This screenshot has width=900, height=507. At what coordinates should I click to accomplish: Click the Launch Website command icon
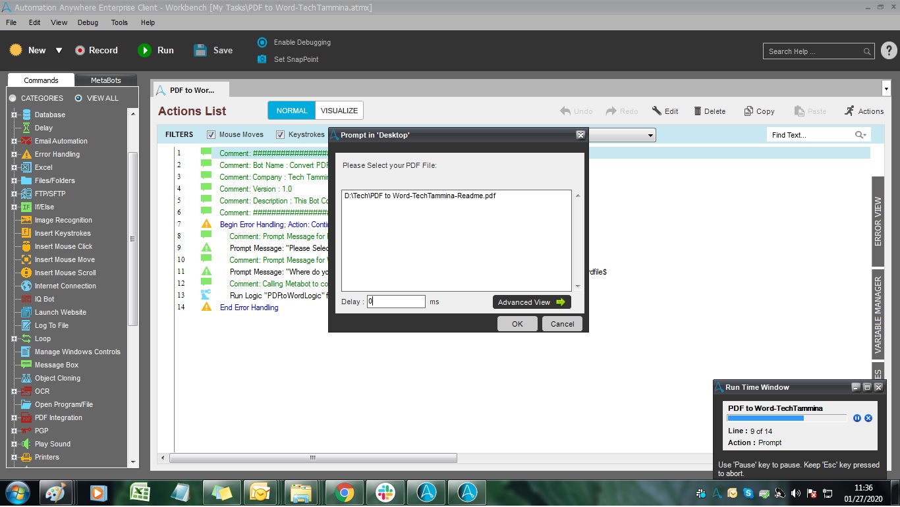26,312
